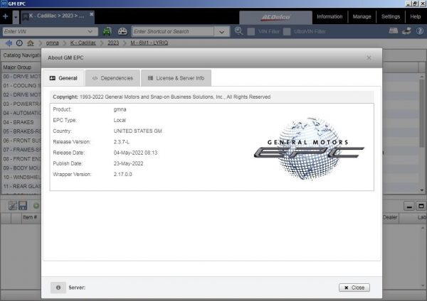Expand the VIN dropdown arrow
The height and width of the screenshot is (301, 427).
click(90, 31)
